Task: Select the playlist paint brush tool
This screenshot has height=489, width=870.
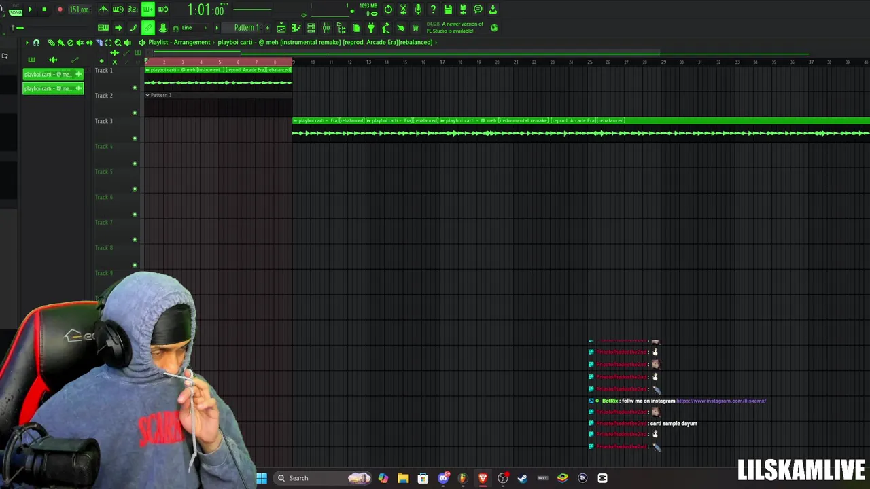Action: pyautogui.click(x=60, y=43)
